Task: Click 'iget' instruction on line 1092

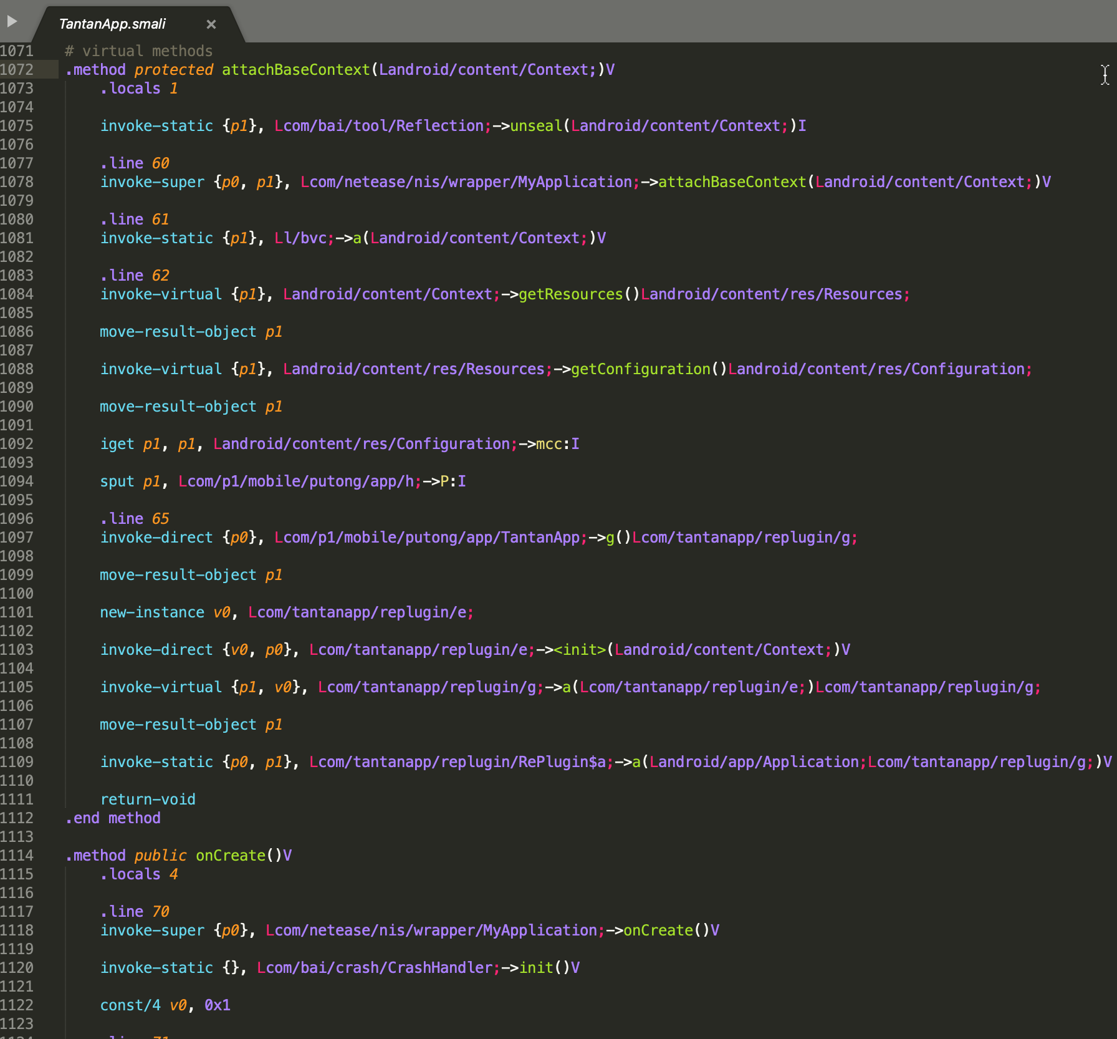Action: click(x=117, y=443)
